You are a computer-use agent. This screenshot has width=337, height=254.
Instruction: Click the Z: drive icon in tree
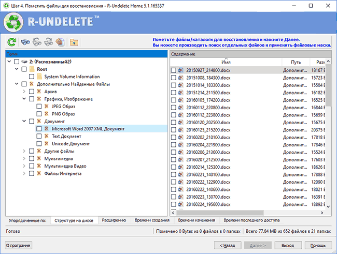24,62
